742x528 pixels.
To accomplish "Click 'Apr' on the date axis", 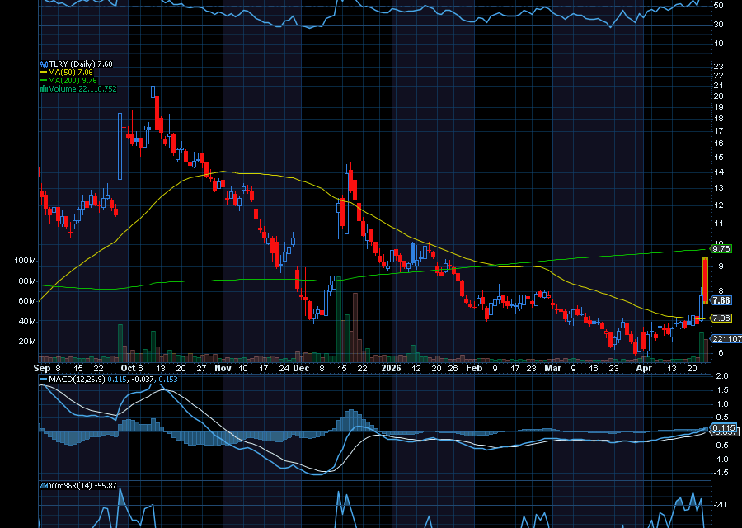I will [642, 369].
